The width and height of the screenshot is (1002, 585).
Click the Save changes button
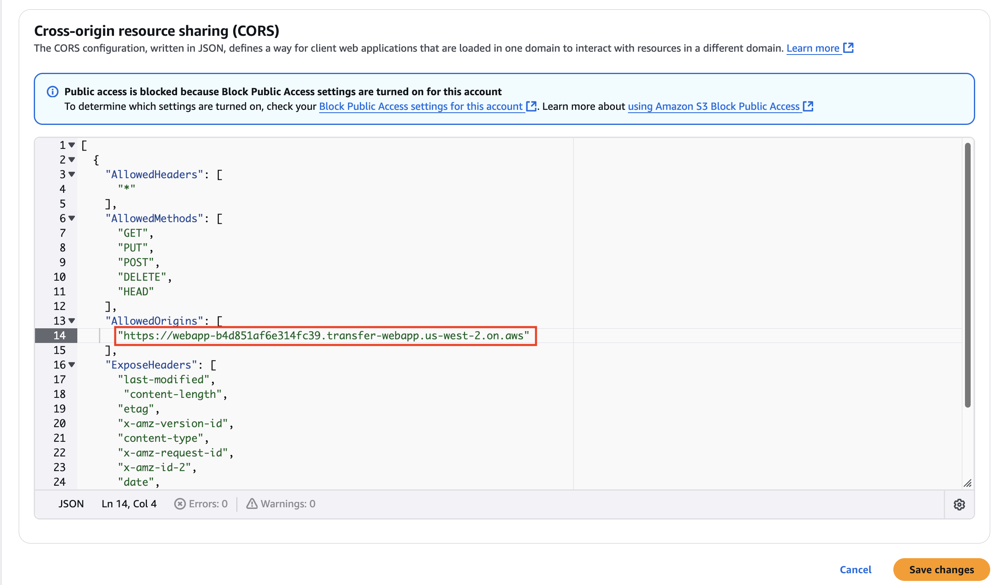[x=941, y=570]
